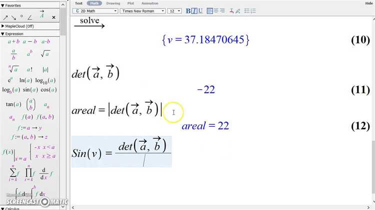This screenshot has width=375, height=210.
Task: Insert the log base 10 template
Action: [45, 81]
